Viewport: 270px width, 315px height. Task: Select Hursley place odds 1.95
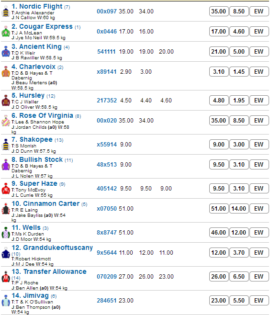(x=239, y=101)
